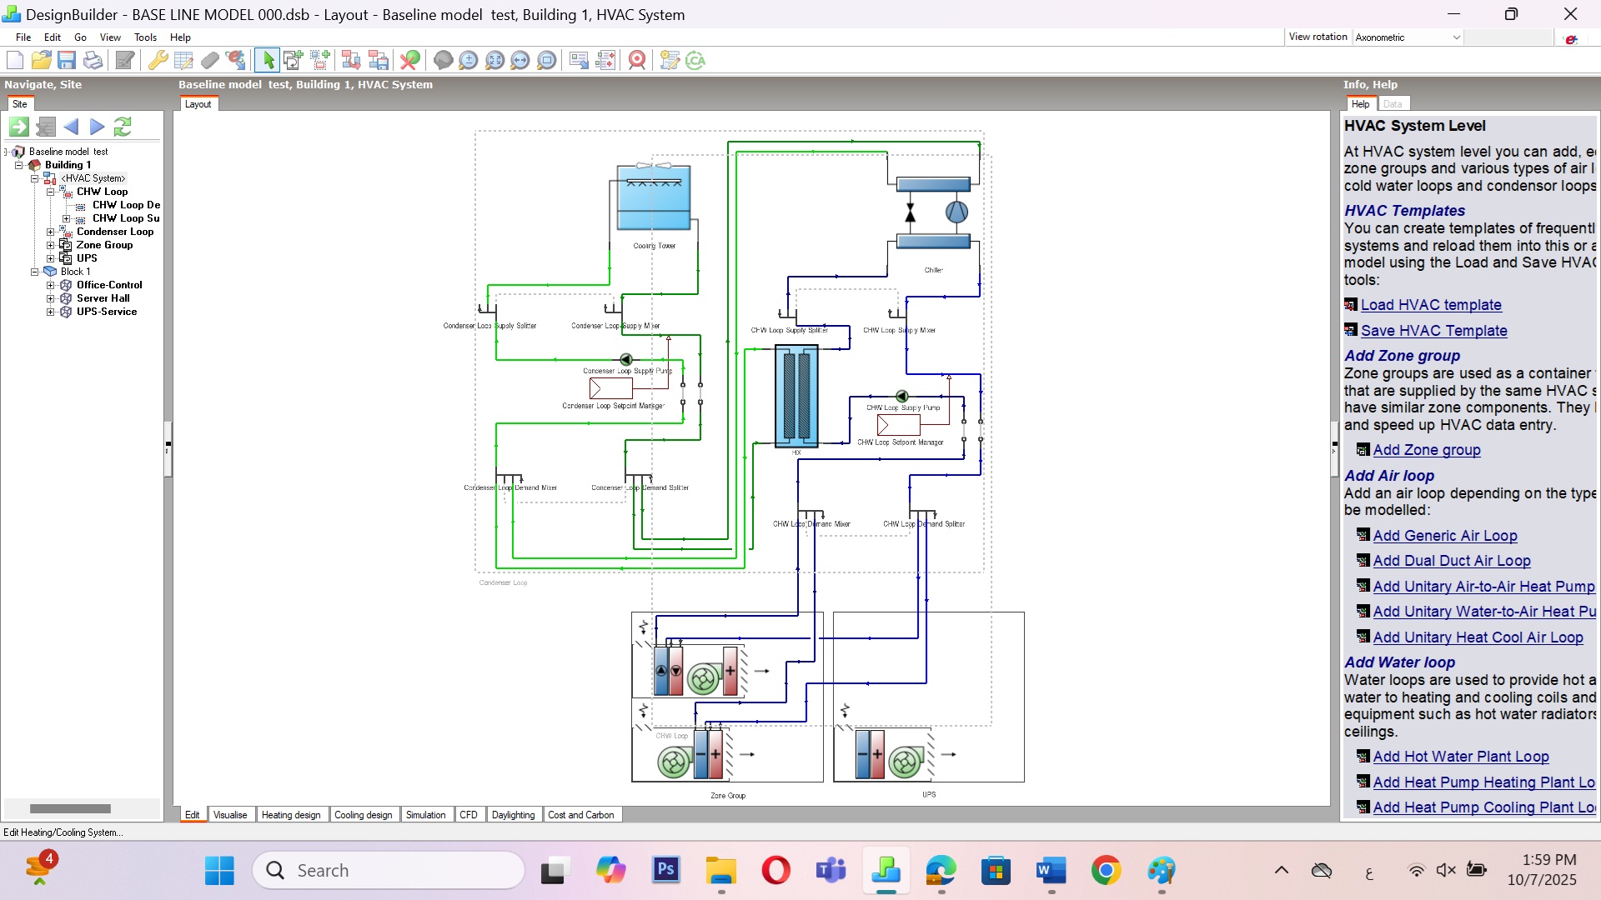The height and width of the screenshot is (900, 1601).
Task: Click the wrench model options icon
Action: (158, 60)
